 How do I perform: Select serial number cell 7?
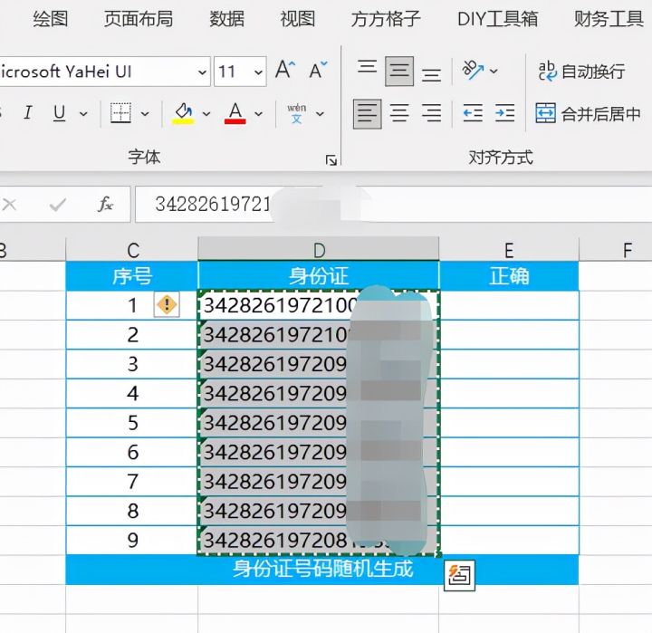point(132,481)
